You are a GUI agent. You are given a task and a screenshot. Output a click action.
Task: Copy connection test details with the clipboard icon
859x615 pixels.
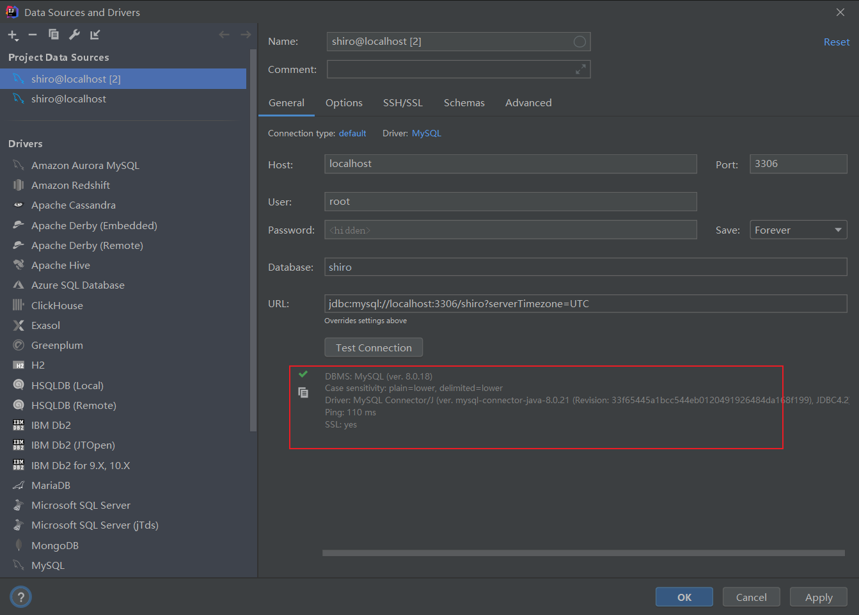(x=303, y=392)
